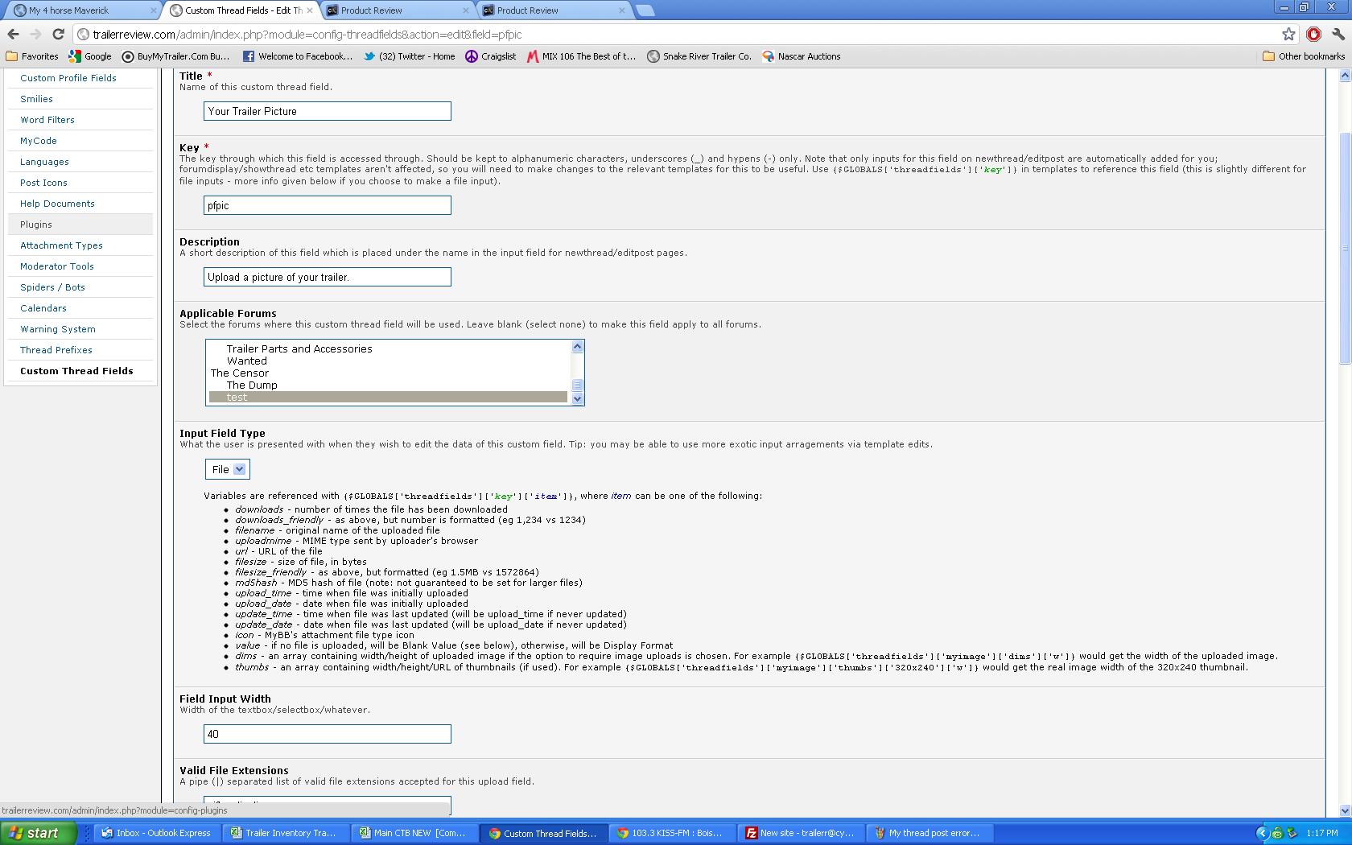Click the Field Input Width box
1352x845 pixels.
tap(327, 734)
